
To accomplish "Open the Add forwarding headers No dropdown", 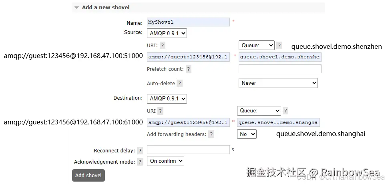I will [x=247, y=134].
